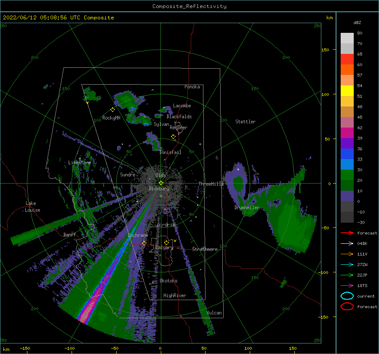Click the 80 value in dBZ legend

[x=360, y=33]
